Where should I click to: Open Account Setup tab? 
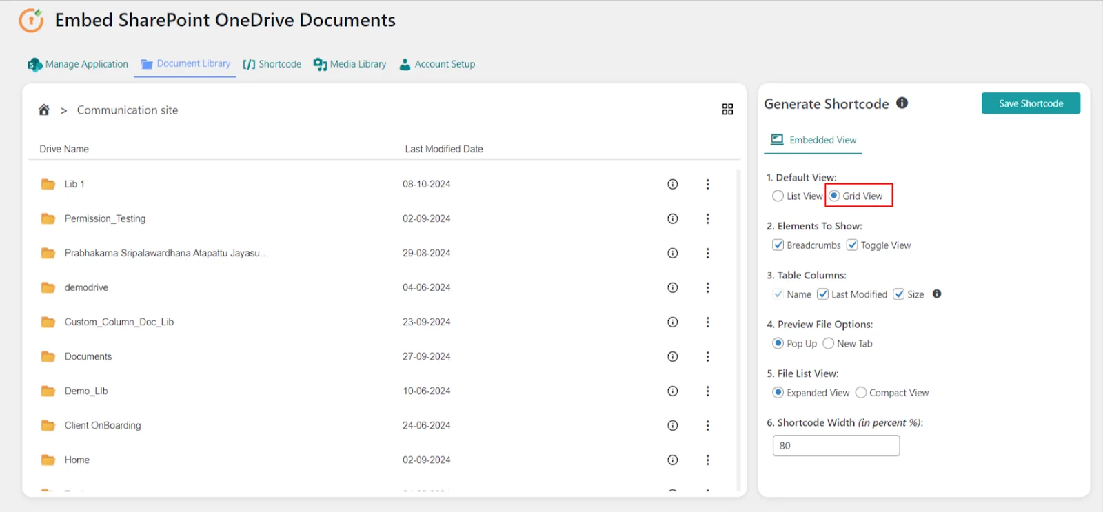point(437,64)
